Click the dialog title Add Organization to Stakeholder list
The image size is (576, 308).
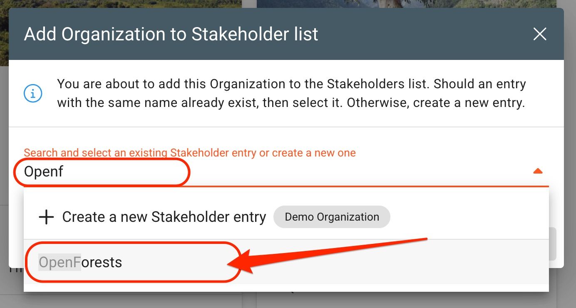pyautogui.click(x=171, y=34)
